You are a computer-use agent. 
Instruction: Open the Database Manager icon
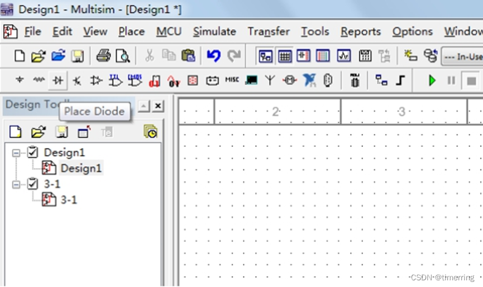coord(431,56)
